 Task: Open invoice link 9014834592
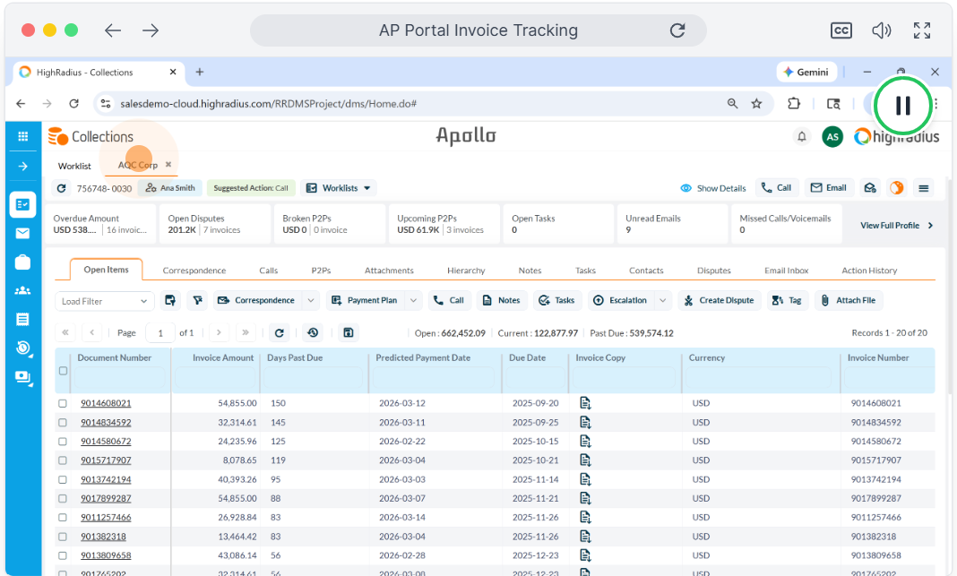(x=106, y=422)
